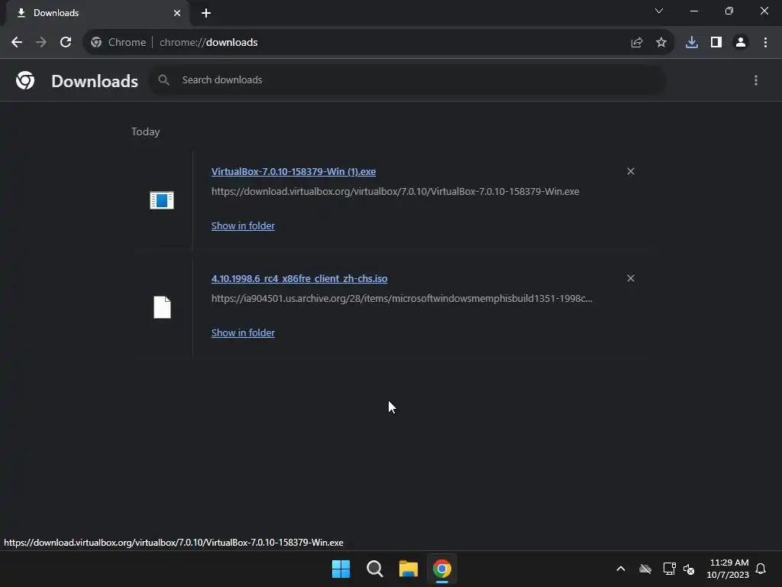Click the archive.org source URL text
This screenshot has width=782, height=587.
tap(402, 299)
